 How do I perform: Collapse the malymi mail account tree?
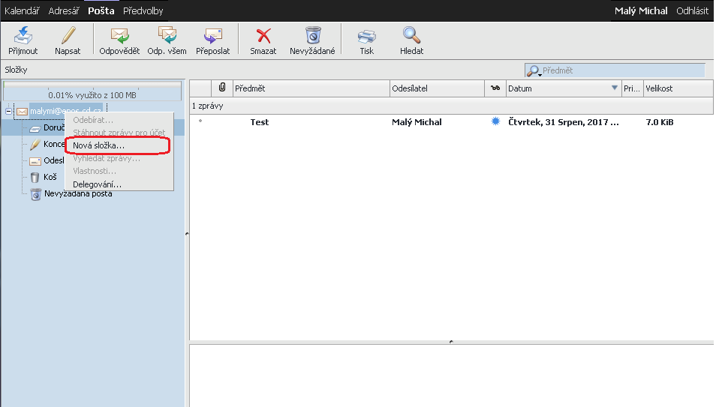pyautogui.click(x=8, y=112)
